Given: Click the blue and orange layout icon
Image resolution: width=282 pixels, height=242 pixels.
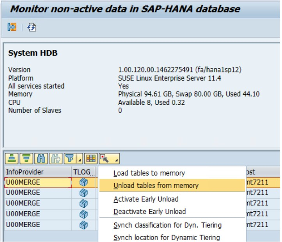Looking at the screenshot, I should point(12,27).
